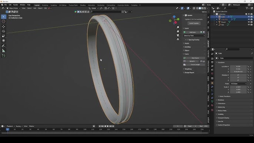Click the Add Gem button
The width and height of the screenshot is (254, 143).
pos(193,32)
